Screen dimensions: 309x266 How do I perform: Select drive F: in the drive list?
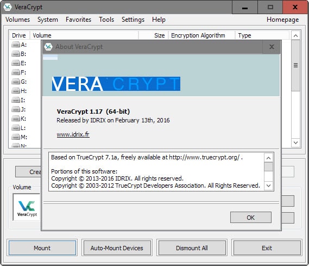pos(19,72)
